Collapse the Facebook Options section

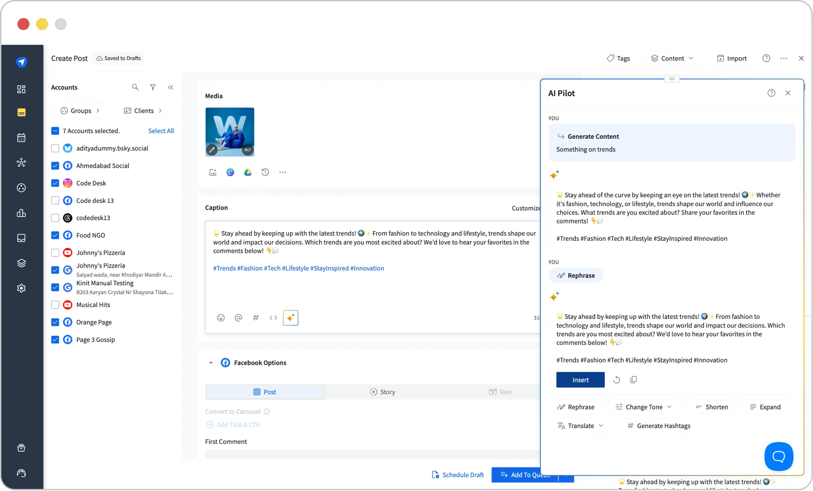pyautogui.click(x=210, y=363)
